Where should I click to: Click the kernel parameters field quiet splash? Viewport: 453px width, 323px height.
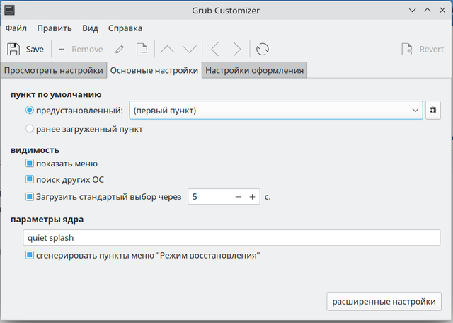[231, 238]
